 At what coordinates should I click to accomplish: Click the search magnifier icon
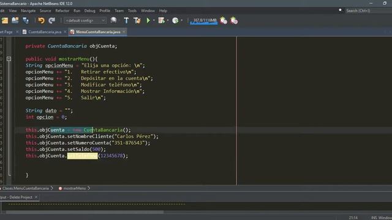point(341,10)
